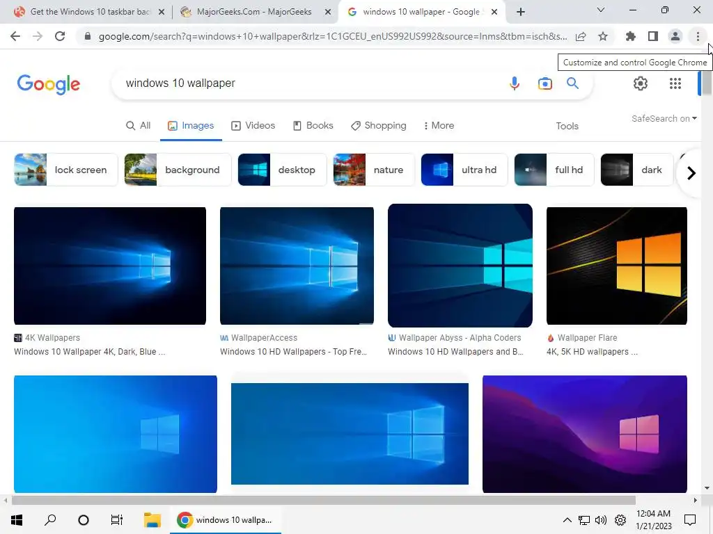Open the network icon in the system tray

point(584,520)
